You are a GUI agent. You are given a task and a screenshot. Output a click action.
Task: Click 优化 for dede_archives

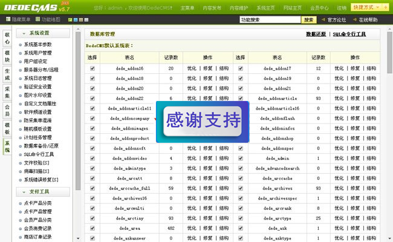pyautogui.click(x=339, y=188)
